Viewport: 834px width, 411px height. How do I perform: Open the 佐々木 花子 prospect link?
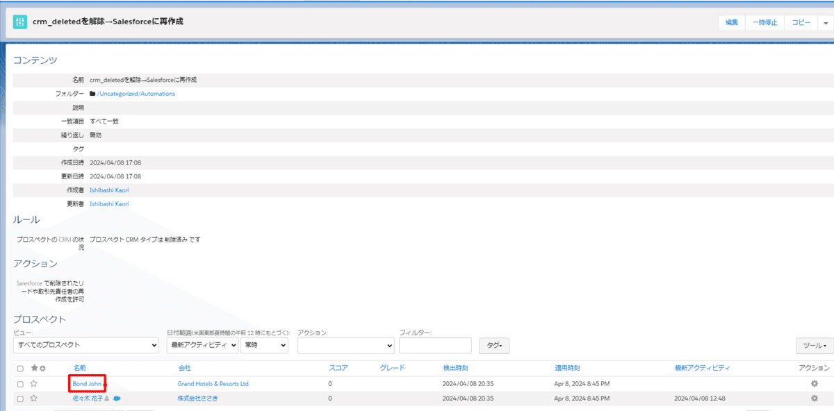click(x=88, y=399)
